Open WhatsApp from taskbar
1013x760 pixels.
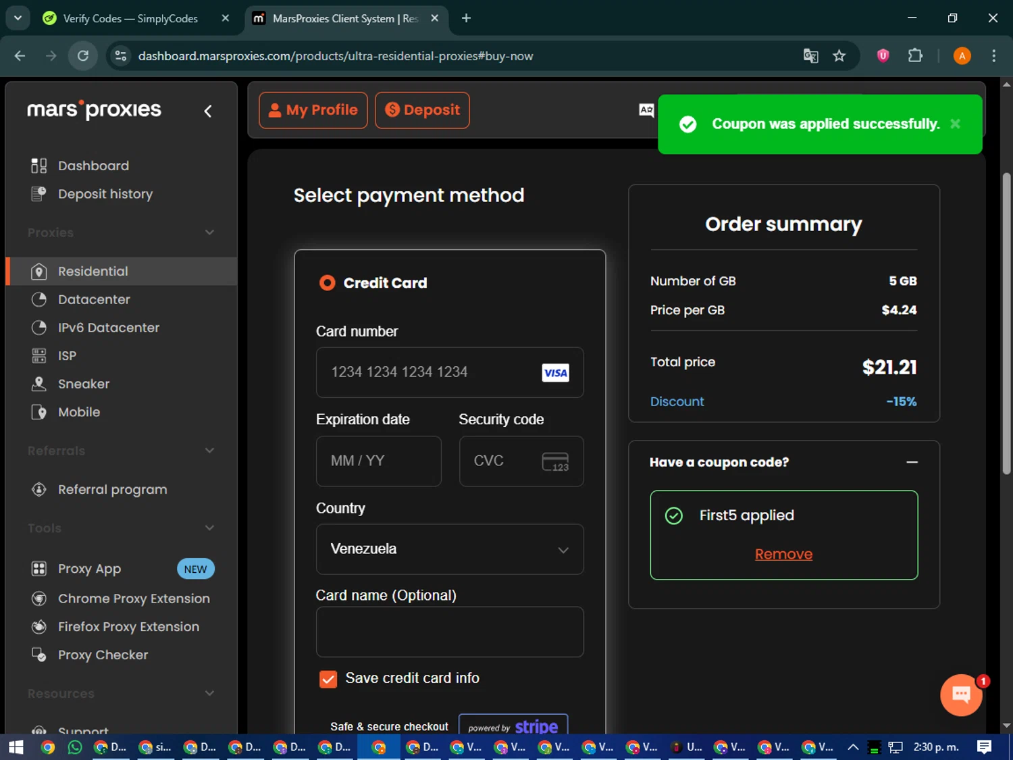point(75,747)
